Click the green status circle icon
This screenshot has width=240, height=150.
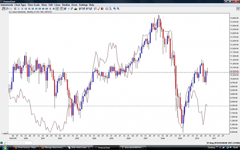[2, 143]
